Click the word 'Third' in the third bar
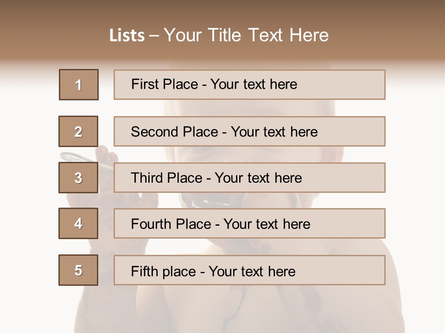This screenshot has width=445, height=333. click(147, 178)
